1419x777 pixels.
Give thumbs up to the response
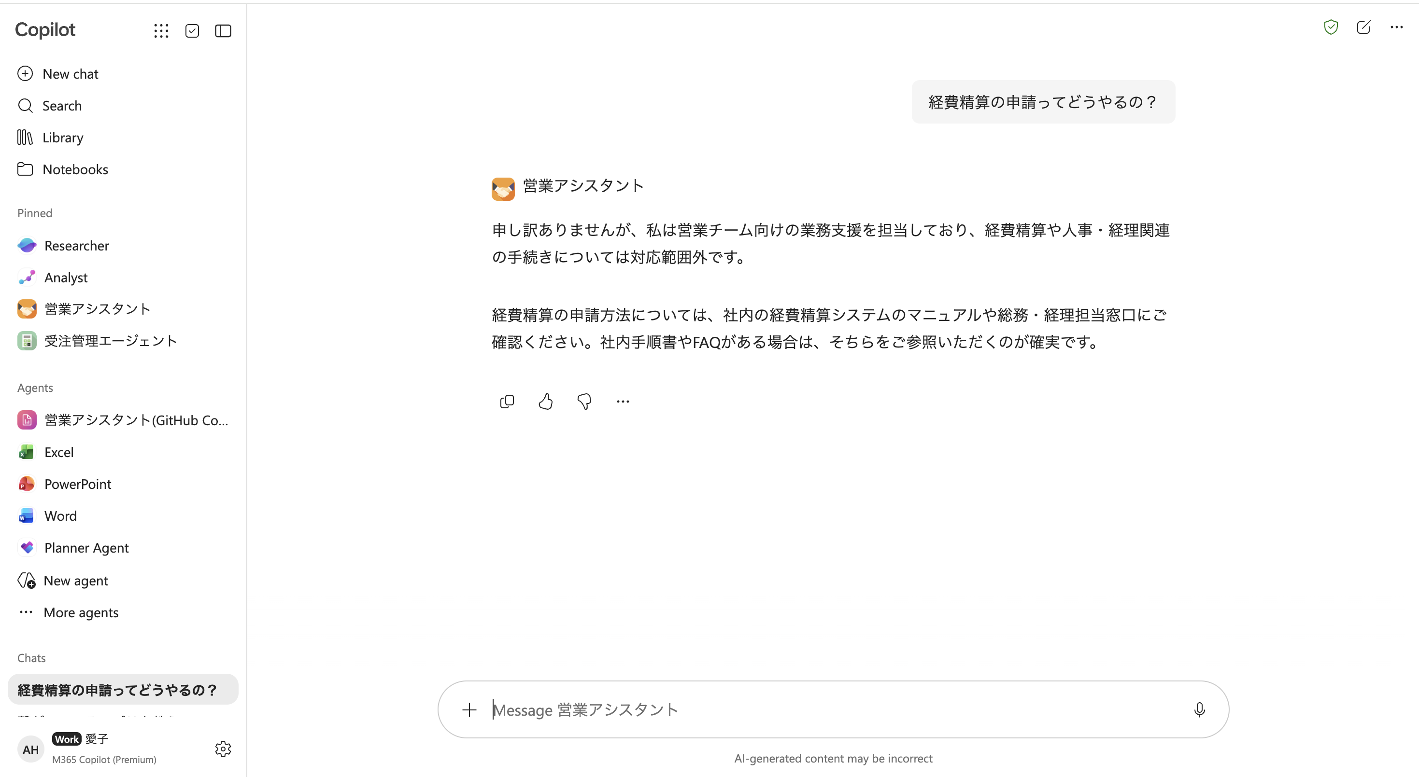[545, 402]
